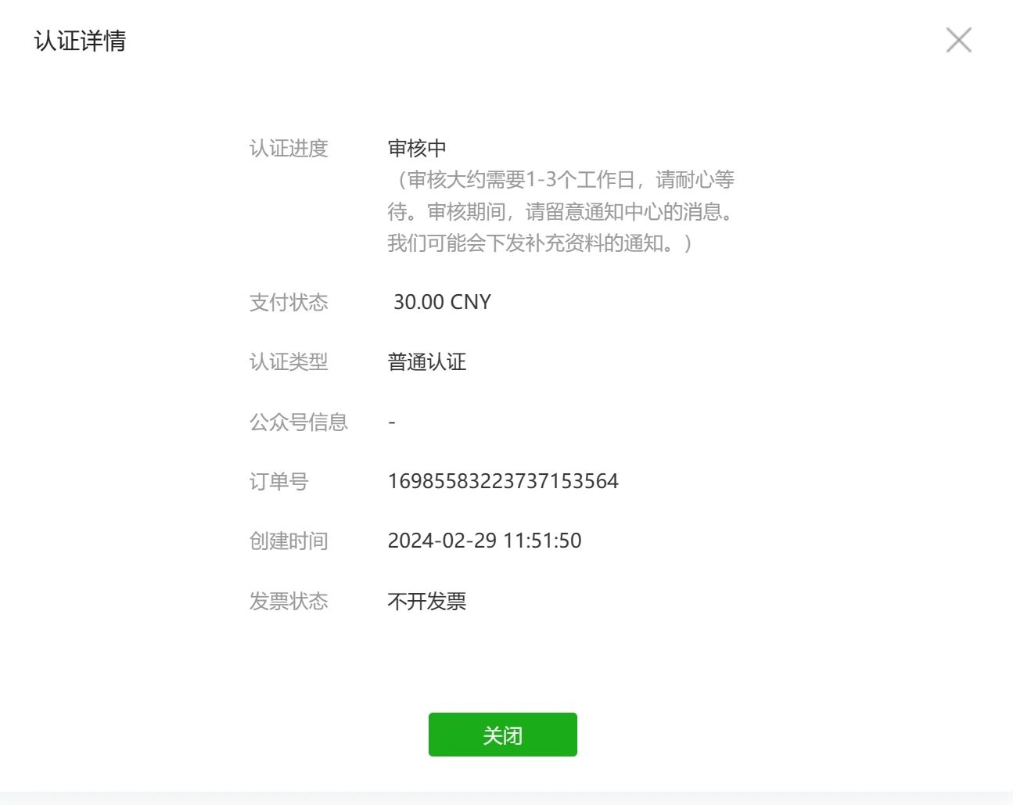Close the 认证详情 dialog with the X icon
Image resolution: width=1013 pixels, height=805 pixels.
tap(958, 40)
